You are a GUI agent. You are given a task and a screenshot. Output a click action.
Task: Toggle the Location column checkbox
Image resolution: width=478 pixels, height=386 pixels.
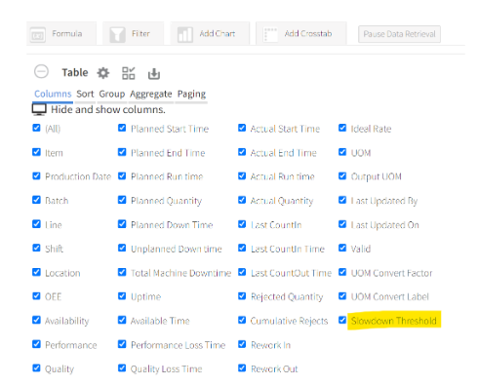click(36, 272)
